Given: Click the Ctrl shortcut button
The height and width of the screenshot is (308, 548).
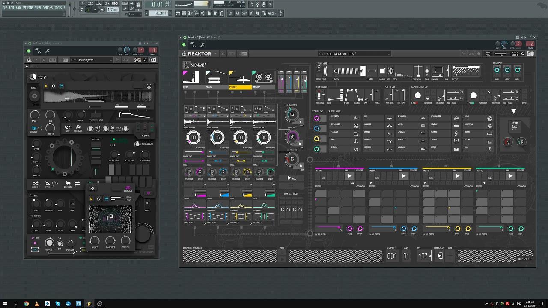Looking at the screenshot, I should pyautogui.click(x=231, y=13).
